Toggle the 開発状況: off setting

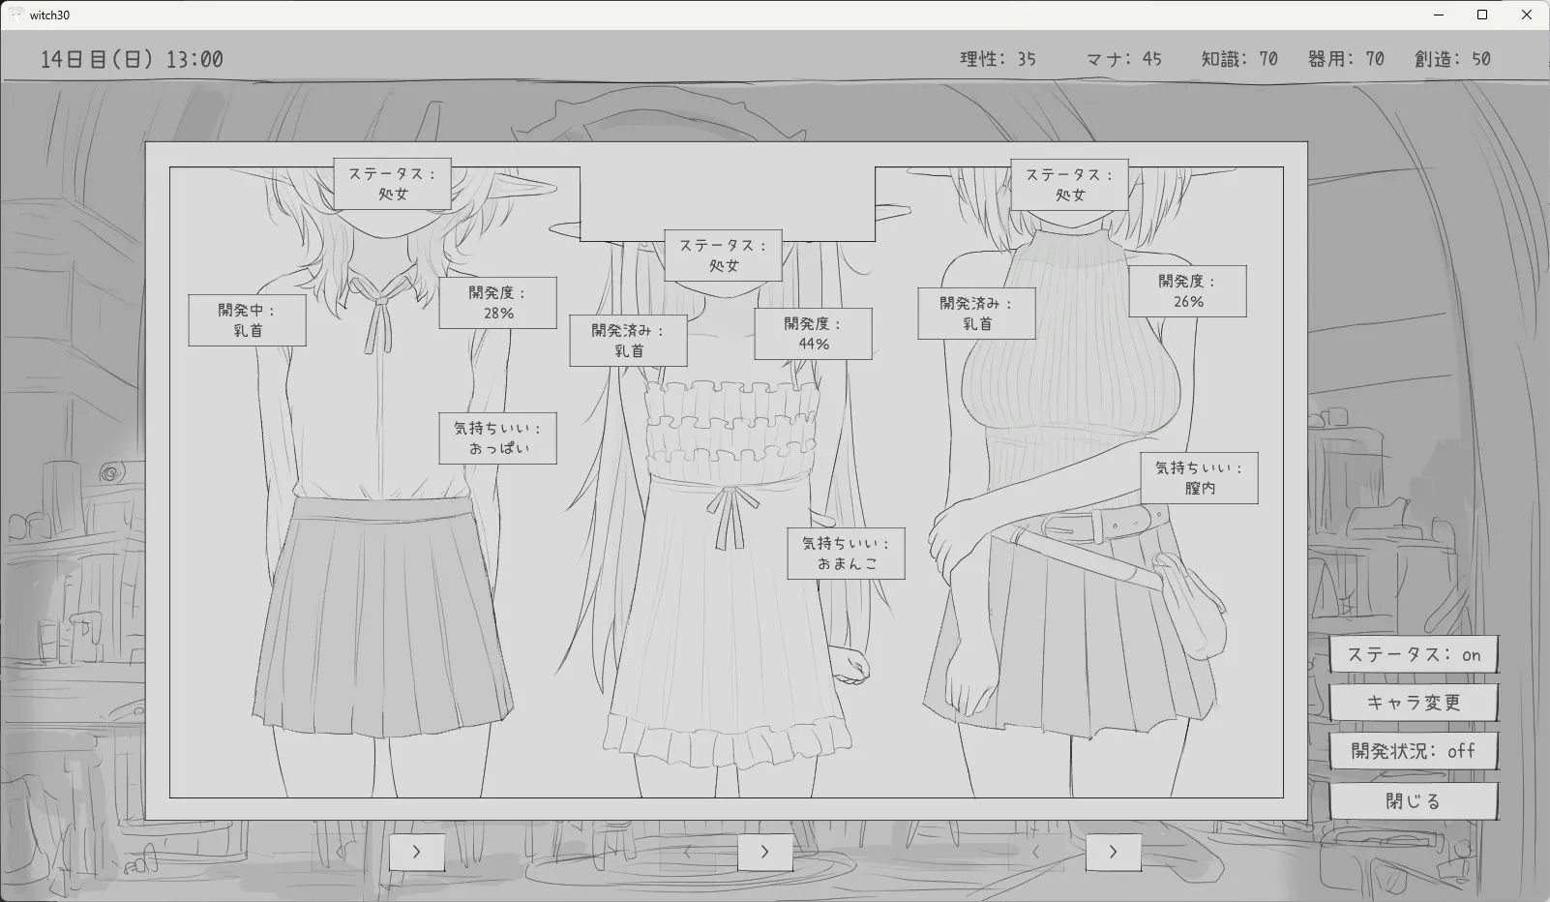pyautogui.click(x=1414, y=751)
